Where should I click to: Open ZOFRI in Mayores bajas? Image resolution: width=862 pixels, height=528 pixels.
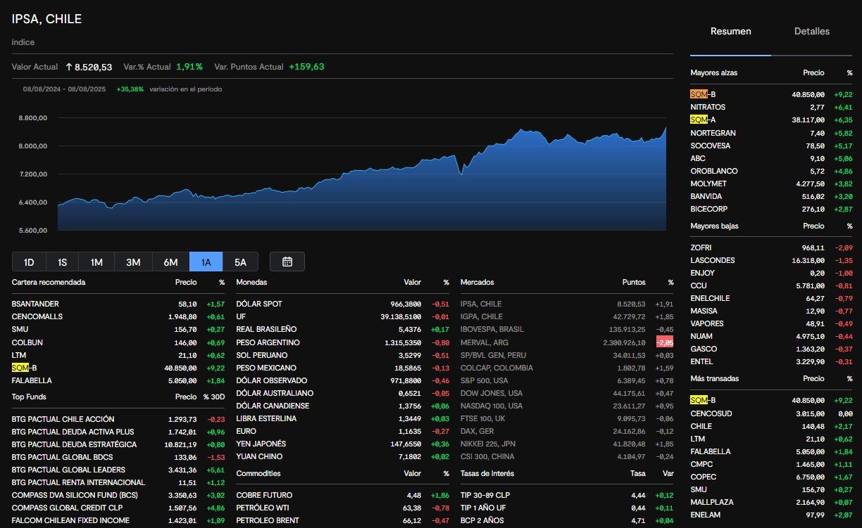tap(771, 247)
